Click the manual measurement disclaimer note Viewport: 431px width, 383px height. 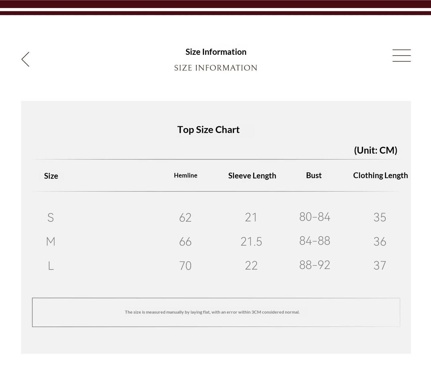click(212, 312)
